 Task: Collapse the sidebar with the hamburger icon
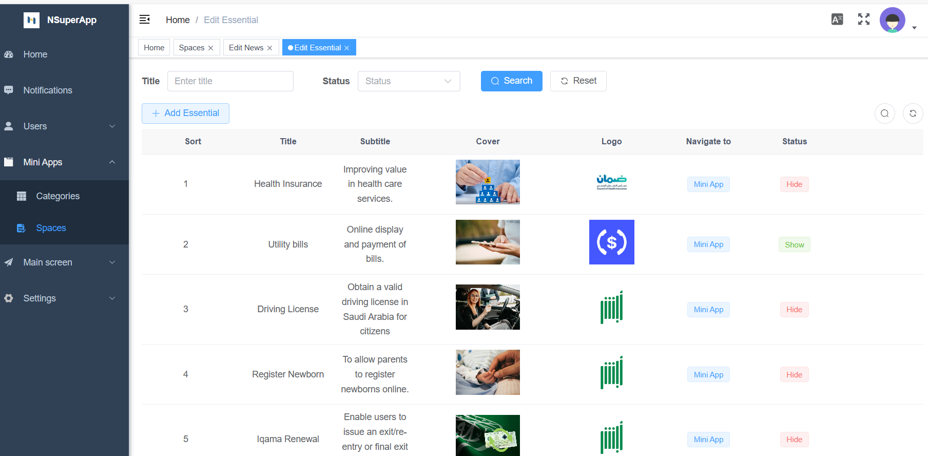[145, 20]
